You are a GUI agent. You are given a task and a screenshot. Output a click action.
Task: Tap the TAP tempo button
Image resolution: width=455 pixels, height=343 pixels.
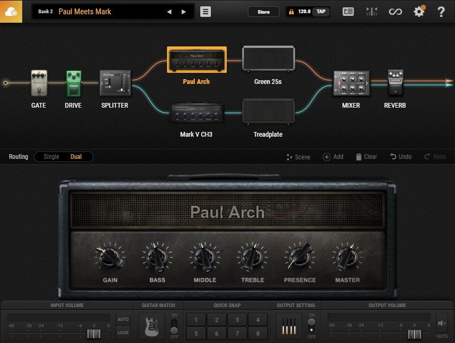(x=321, y=12)
